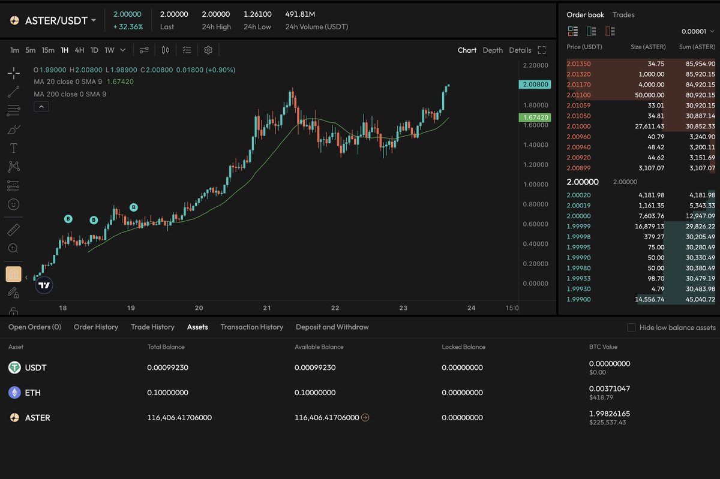Switch to the Trades tab
720x479 pixels.
click(x=623, y=15)
